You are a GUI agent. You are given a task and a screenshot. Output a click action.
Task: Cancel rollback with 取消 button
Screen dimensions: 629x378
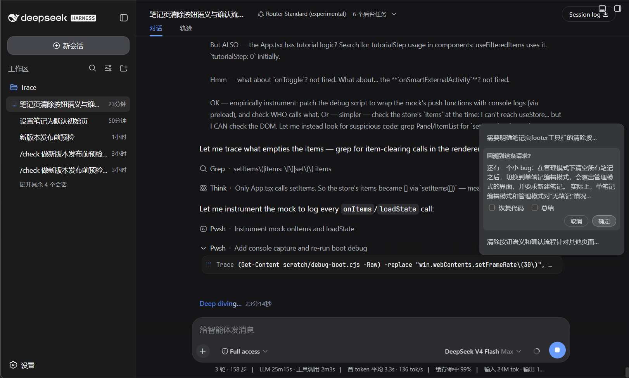pos(576,221)
